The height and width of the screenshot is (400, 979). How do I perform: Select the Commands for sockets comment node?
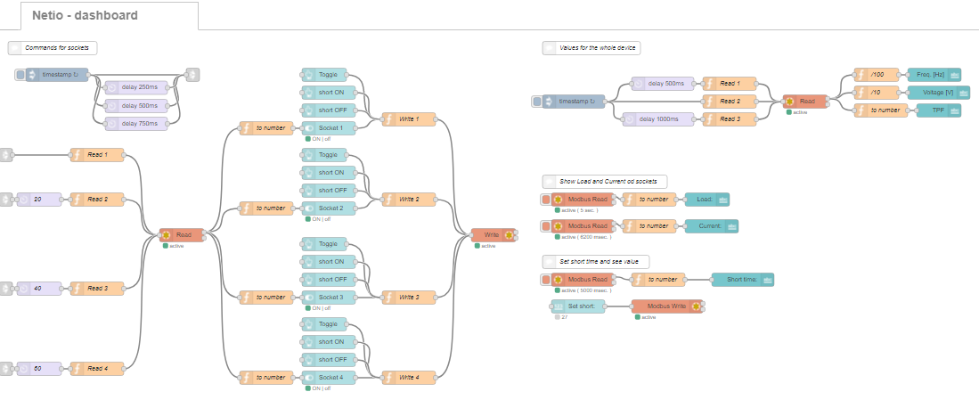[x=53, y=47]
